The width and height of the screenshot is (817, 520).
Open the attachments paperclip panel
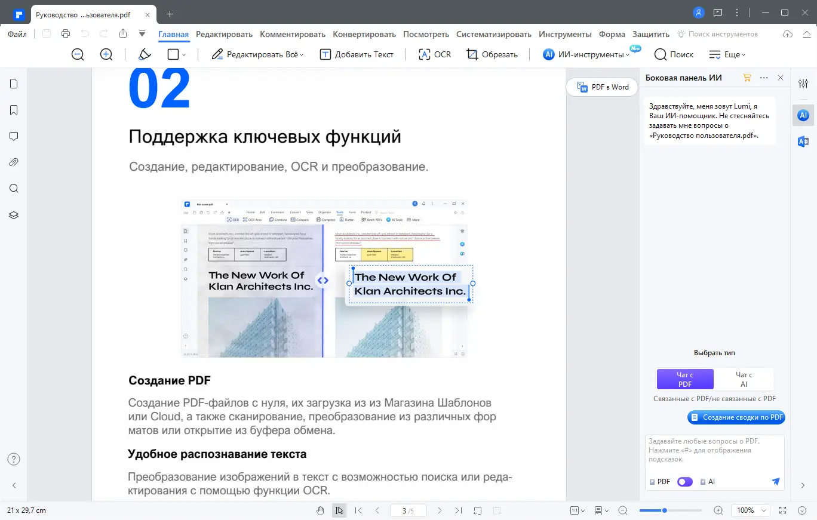pyautogui.click(x=14, y=162)
